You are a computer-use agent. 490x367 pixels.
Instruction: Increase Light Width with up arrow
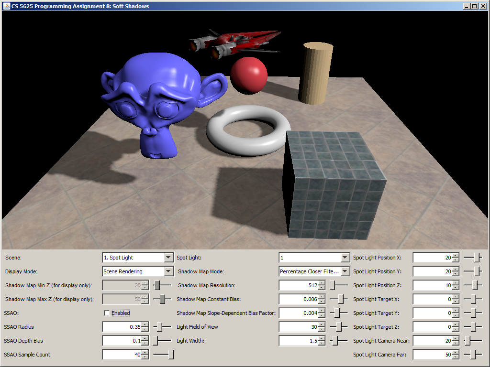pyautogui.click(x=321, y=338)
